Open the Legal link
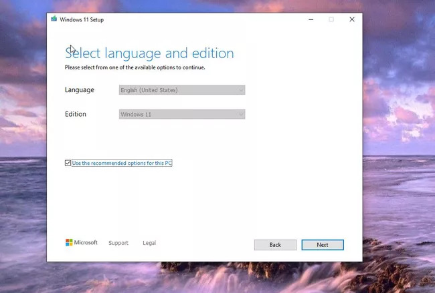This screenshot has width=435, height=293. [149, 243]
